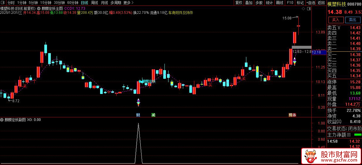Click the 涨停 limit-up price 15.28

[355, 82]
